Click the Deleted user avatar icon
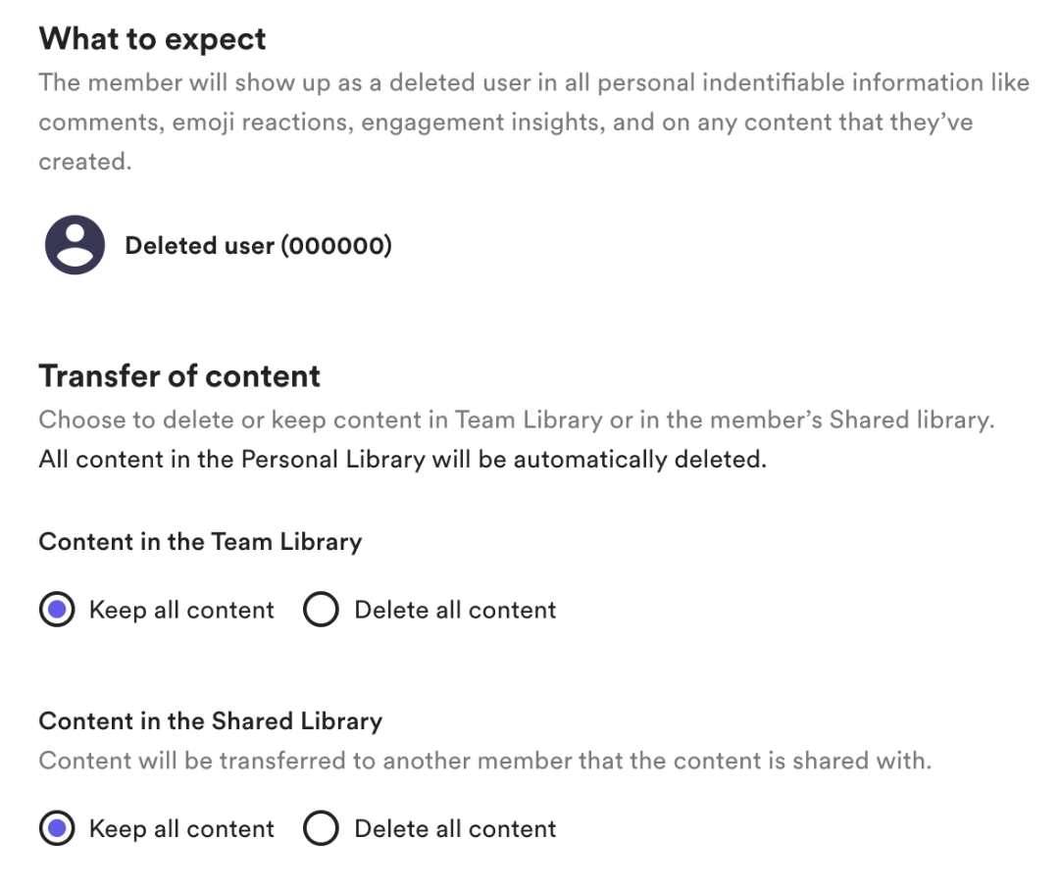The height and width of the screenshot is (888, 1061). (75, 245)
